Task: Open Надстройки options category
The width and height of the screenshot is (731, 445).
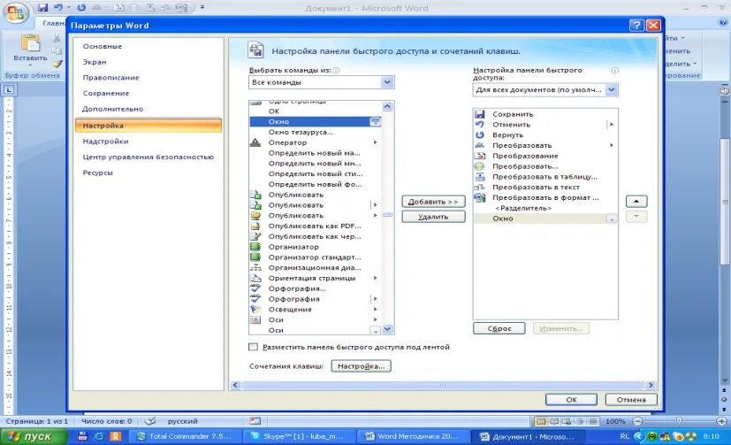Action: (x=105, y=141)
